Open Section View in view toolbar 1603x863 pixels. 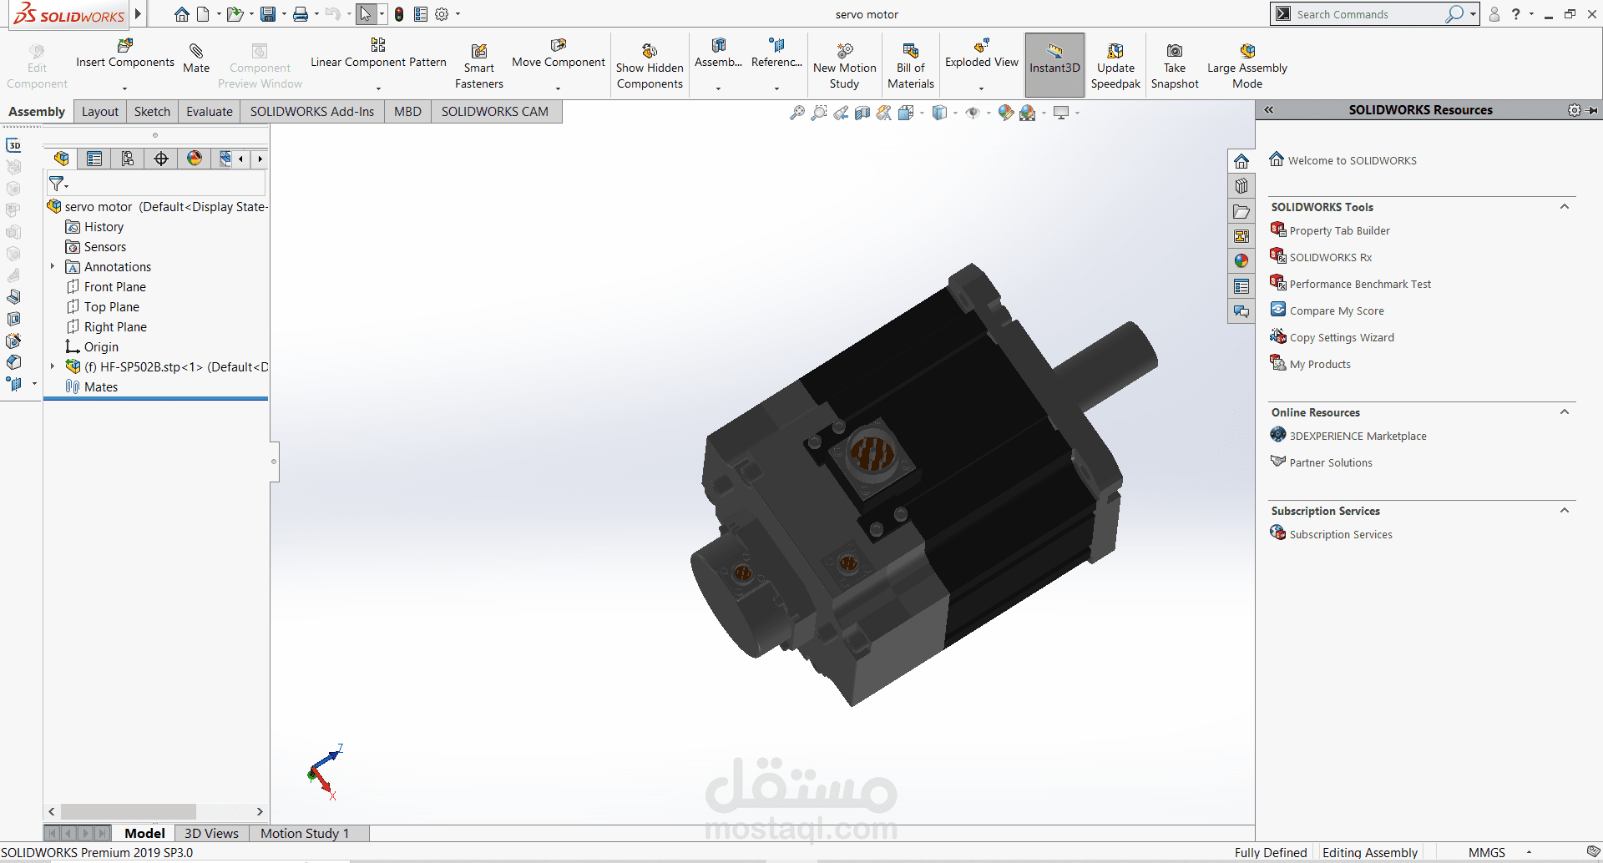click(862, 113)
